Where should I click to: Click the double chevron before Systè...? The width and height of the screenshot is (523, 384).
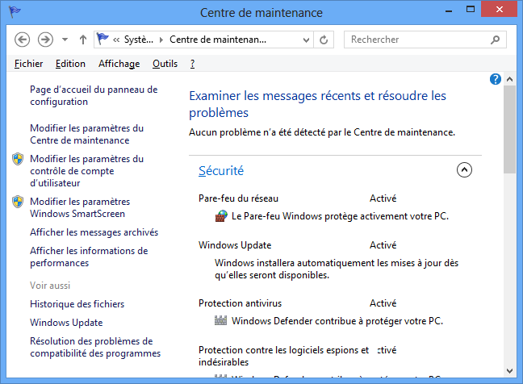click(116, 40)
